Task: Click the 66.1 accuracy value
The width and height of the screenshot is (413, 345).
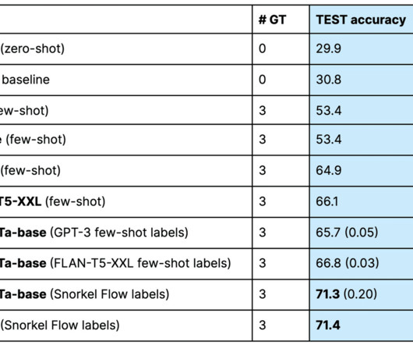Action: point(327,201)
